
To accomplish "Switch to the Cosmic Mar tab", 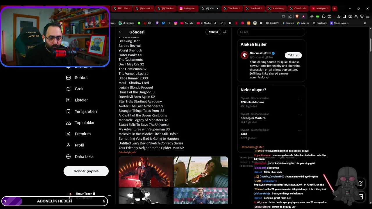I will point(298,8).
